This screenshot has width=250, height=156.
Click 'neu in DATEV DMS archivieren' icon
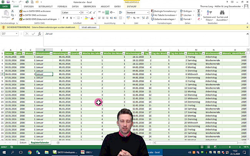coord(21,12)
